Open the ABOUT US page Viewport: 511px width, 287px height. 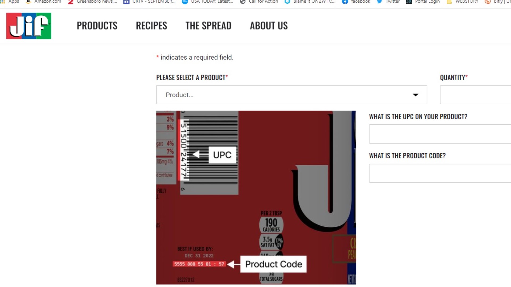(x=269, y=26)
